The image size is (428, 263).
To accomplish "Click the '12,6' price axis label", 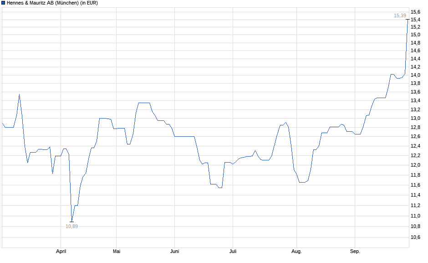I will tap(415, 136).
